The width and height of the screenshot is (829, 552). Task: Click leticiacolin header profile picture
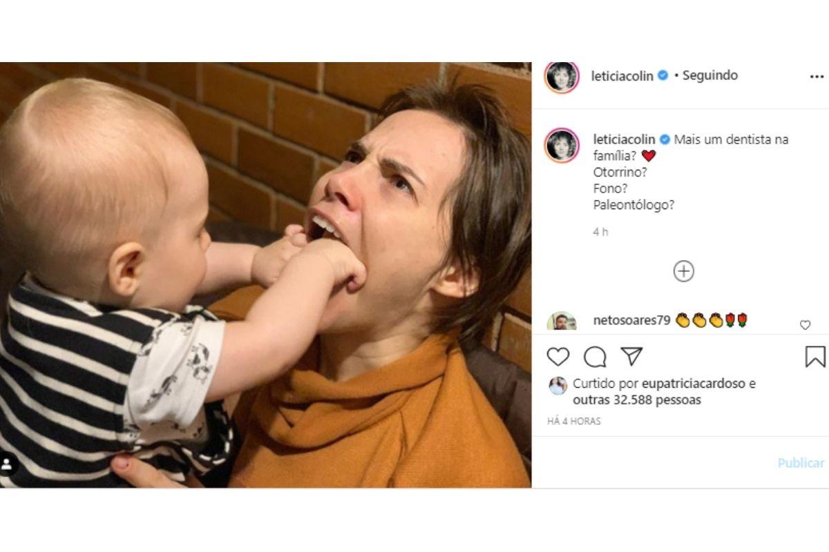(x=562, y=77)
